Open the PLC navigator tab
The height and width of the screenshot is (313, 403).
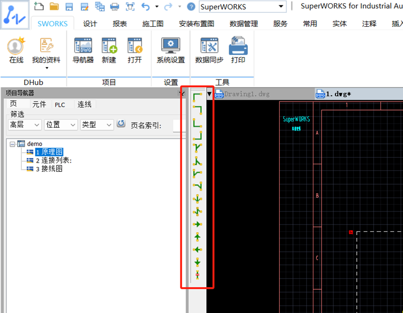(60, 105)
